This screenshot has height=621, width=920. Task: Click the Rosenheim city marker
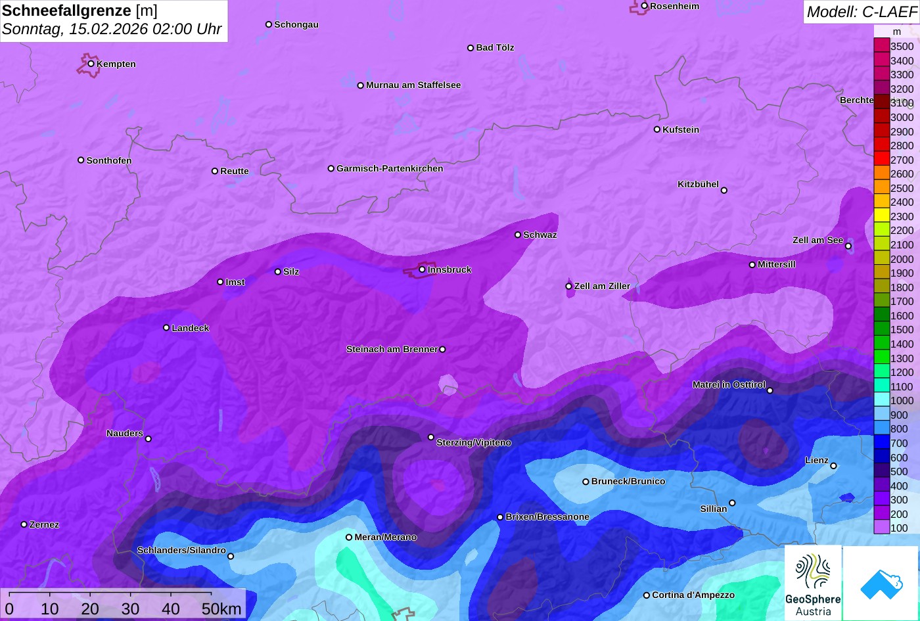coord(645,6)
